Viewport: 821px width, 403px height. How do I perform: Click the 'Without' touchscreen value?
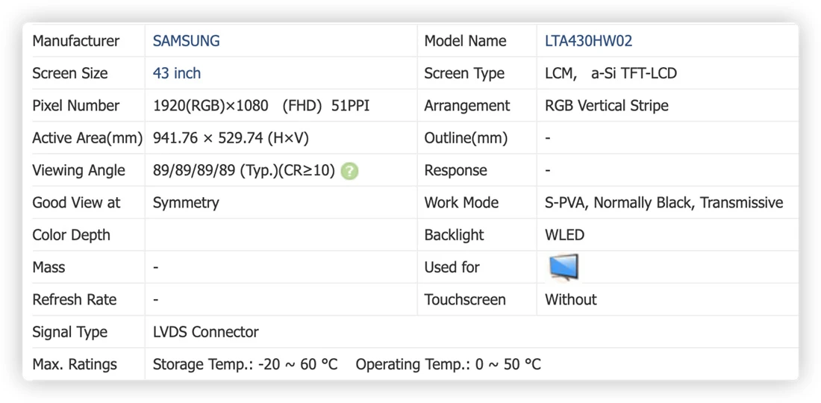tap(571, 300)
